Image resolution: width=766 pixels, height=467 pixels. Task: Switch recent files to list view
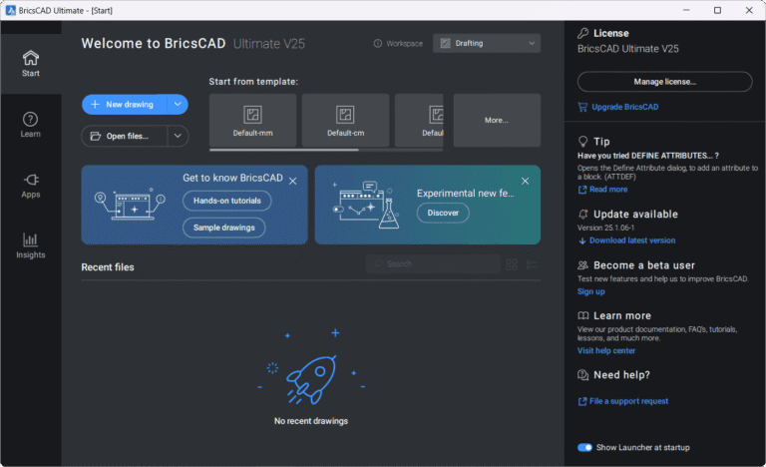coord(532,264)
